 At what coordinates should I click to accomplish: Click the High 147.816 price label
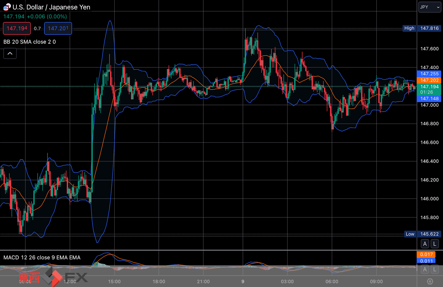point(422,28)
